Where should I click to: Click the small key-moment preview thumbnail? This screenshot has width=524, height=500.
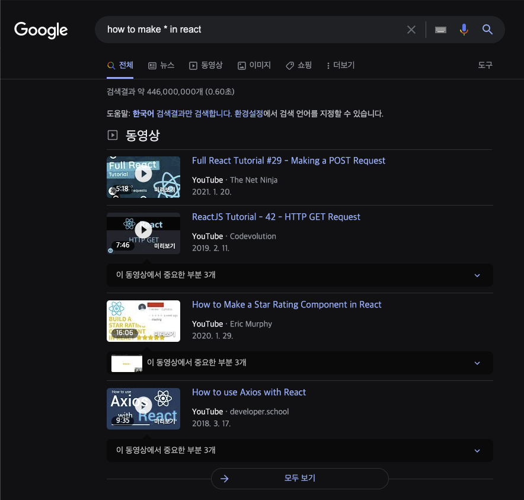tap(127, 363)
